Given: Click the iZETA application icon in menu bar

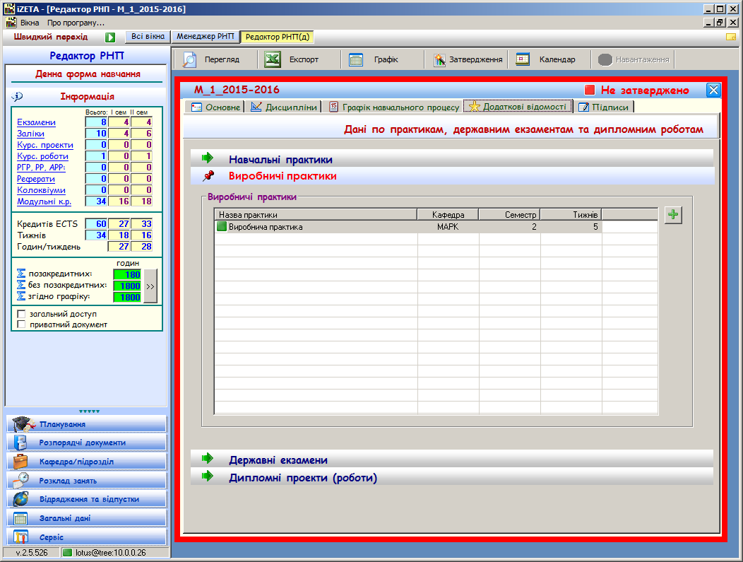Looking at the screenshot, I should click(11, 23).
